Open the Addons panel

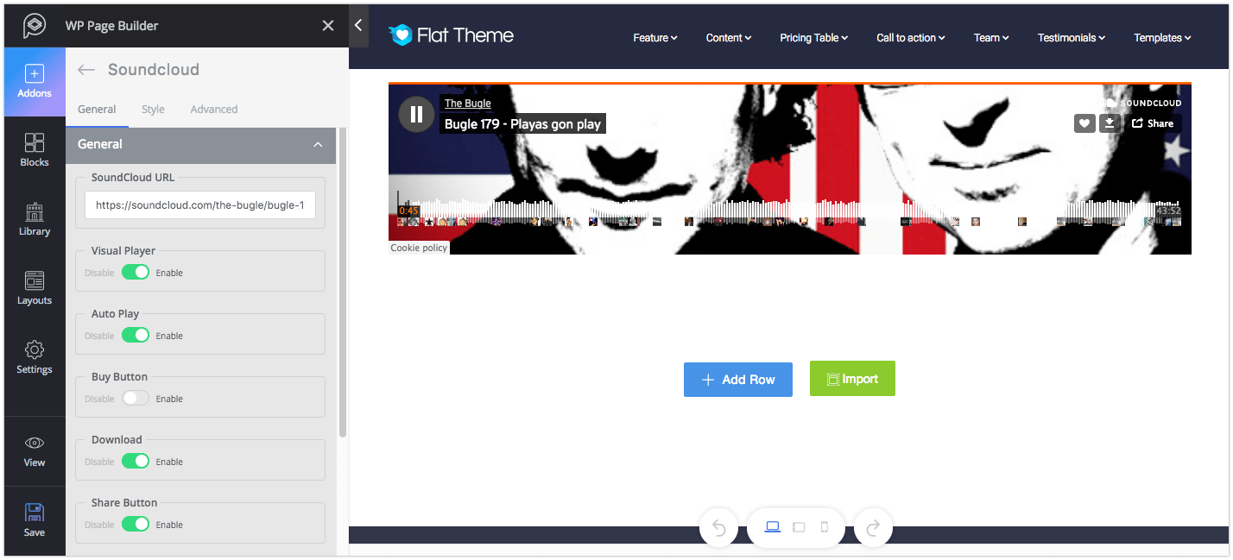tap(35, 82)
